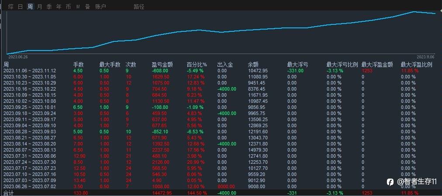Select the 2023.07.17 ~ 2023.07.23 week row
The image size is (442, 196).
pos(221,168)
